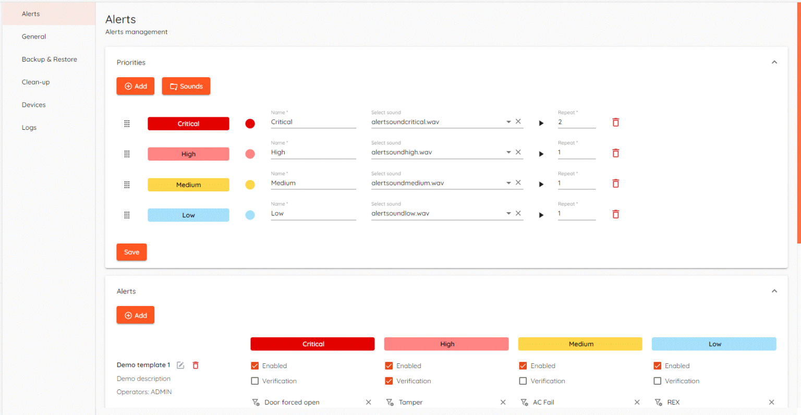Enable Verification for the Critical column

pos(254,381)
